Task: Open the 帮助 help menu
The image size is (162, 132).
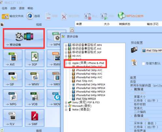Action: pyautogui.click(x=30, y=8)
